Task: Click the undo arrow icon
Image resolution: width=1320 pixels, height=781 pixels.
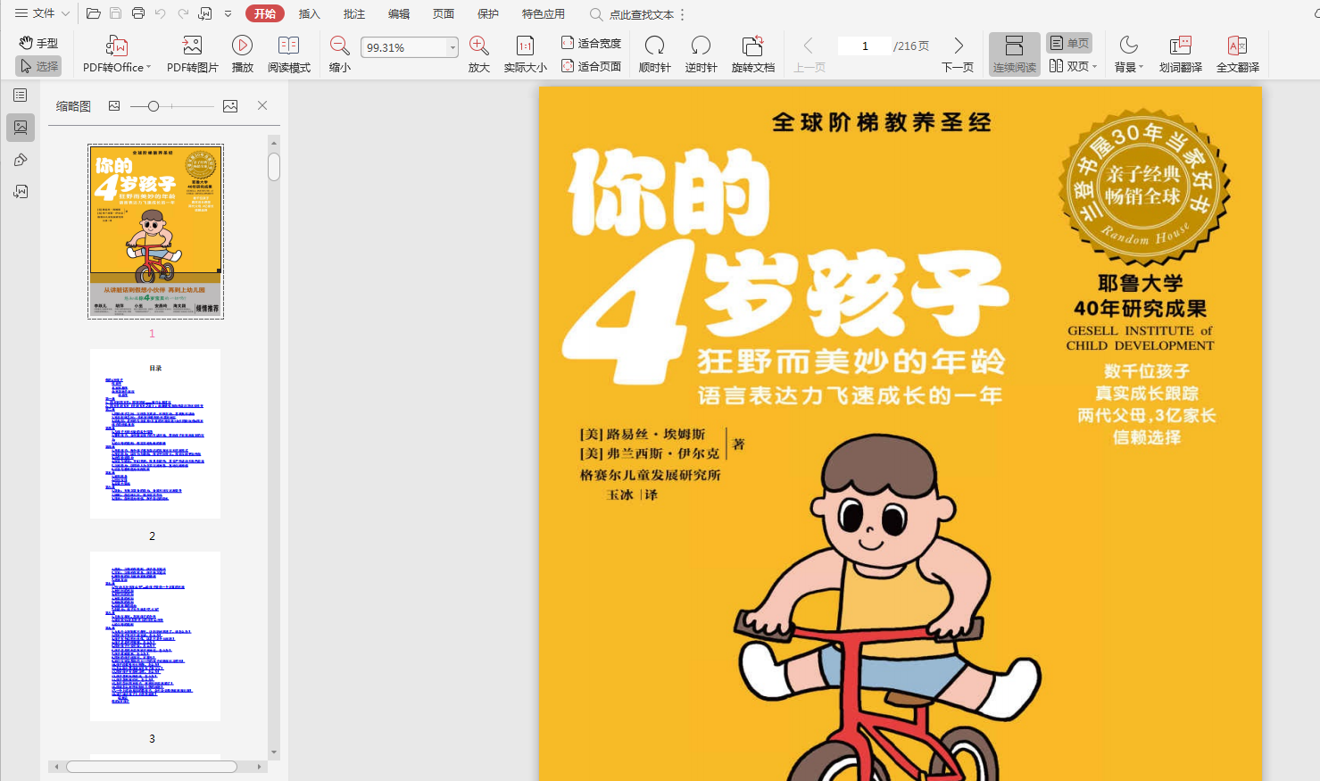Action: 161,13
